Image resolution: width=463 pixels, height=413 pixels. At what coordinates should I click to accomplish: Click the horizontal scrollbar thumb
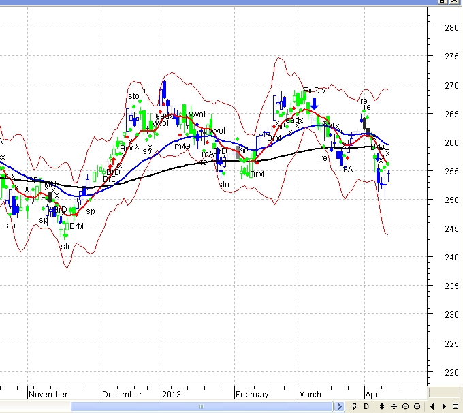203,407
